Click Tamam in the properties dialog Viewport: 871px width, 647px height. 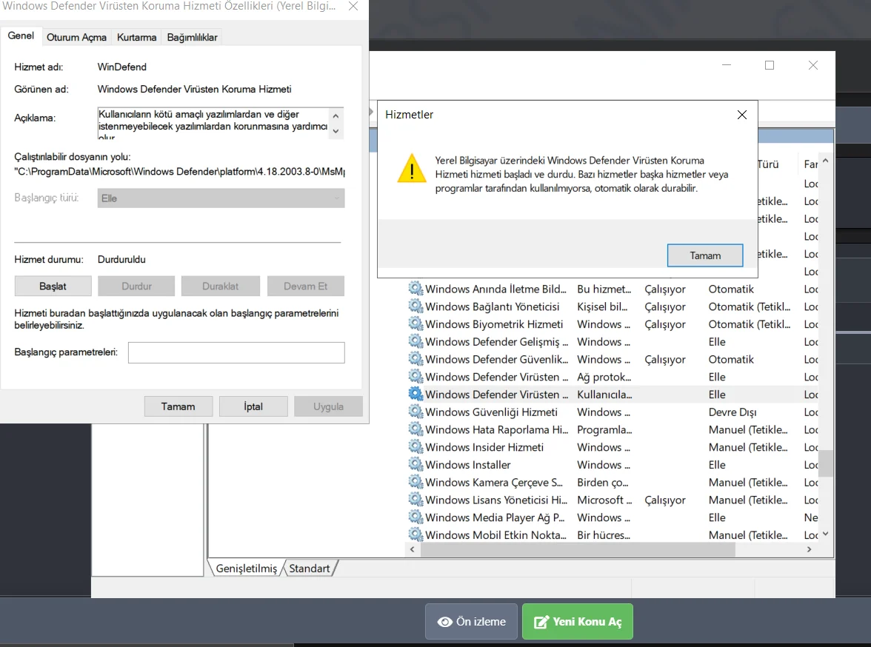pos(178,406)
